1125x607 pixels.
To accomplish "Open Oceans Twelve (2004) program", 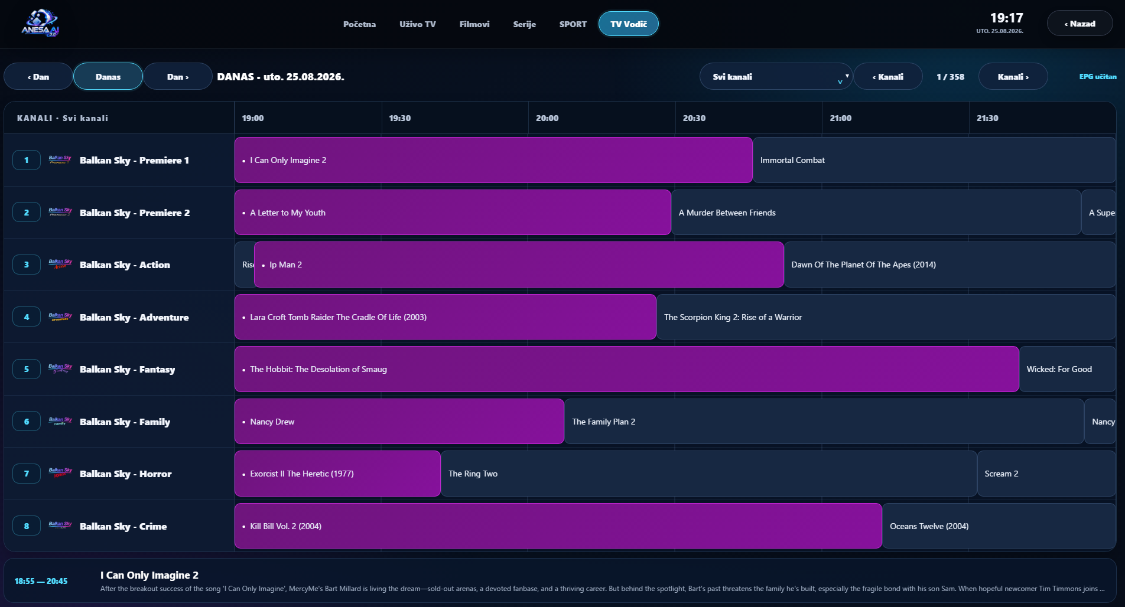I will click(999, 526).
